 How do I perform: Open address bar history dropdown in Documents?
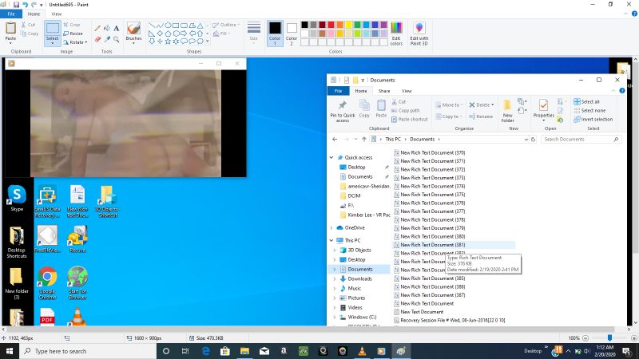click(x=526, y=139)
